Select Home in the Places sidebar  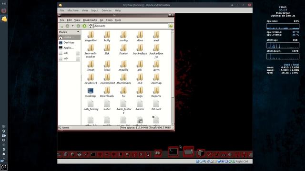(69, 37)
